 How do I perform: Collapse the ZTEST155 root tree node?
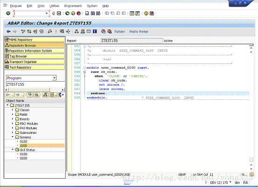pyautogui.click(x=7, y=105)
